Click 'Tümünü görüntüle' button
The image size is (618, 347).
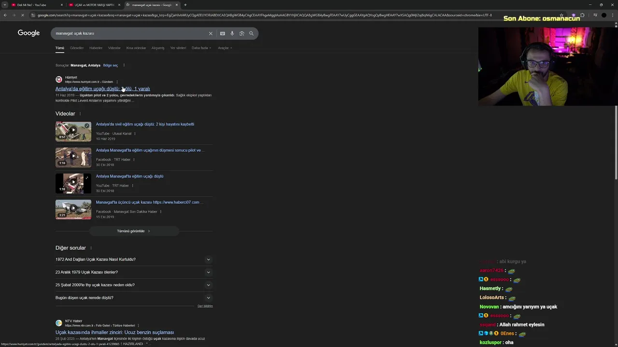coord(134,231)
